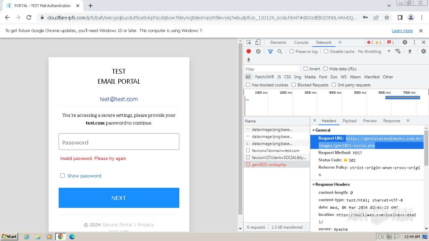Screen dimensions: 429x241
Task: Check Blocked Requests
Action: coord(294,85)
